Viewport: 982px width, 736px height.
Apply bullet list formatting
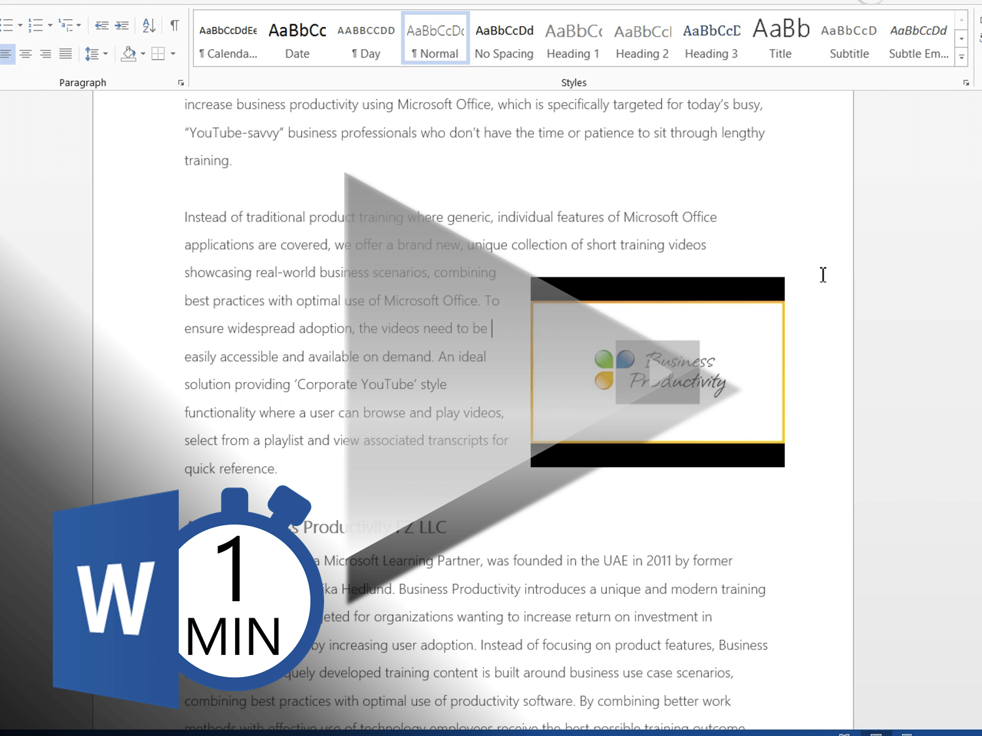pyautogui.click(x=6, y=26)
